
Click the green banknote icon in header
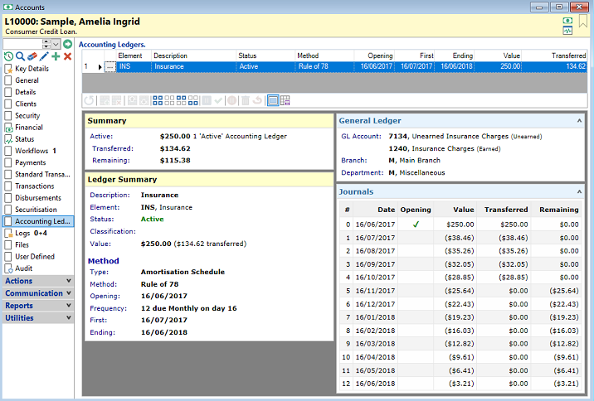pyautogui.click(x=567, y=21)
